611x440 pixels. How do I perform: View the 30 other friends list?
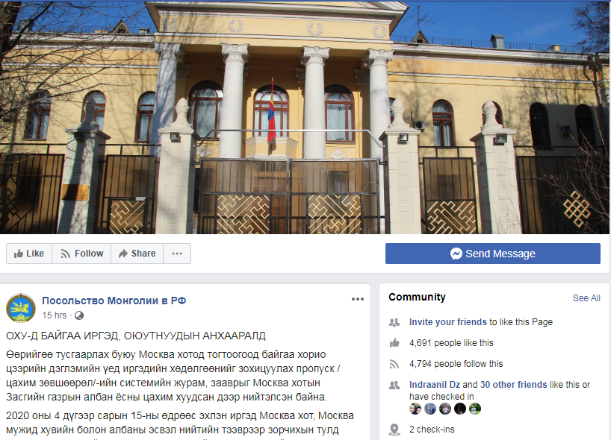pos(514,385)
